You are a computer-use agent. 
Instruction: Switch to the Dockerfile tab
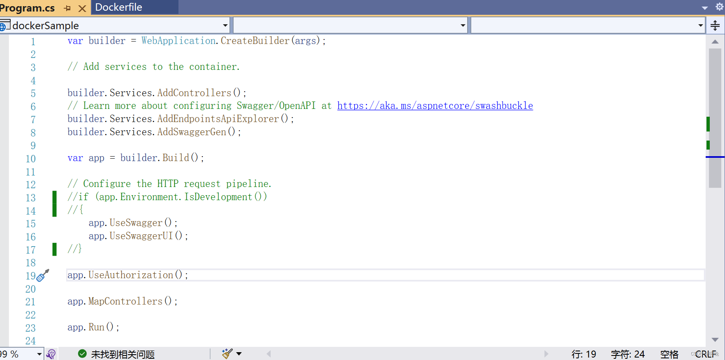click(x=119, y=7)
